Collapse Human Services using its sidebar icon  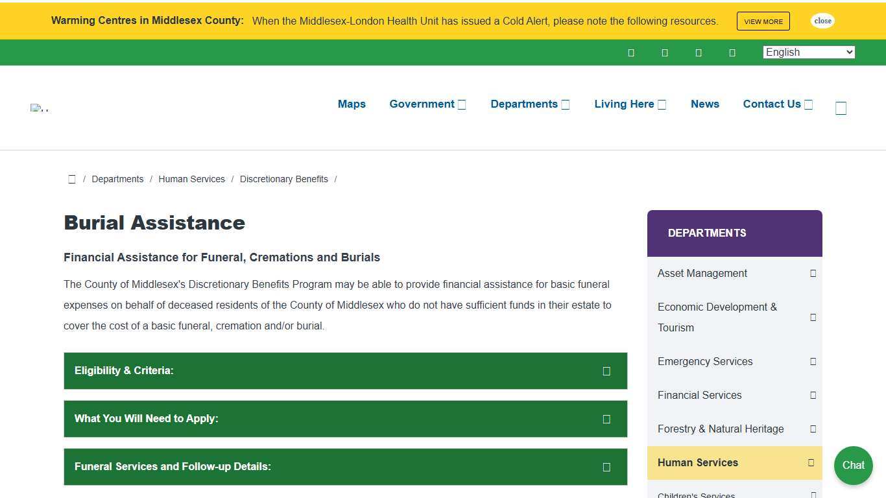coord(811,463)
